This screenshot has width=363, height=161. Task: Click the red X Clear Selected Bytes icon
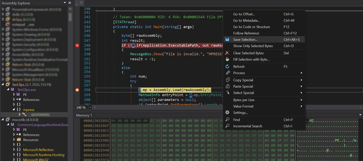click(227, 53)
